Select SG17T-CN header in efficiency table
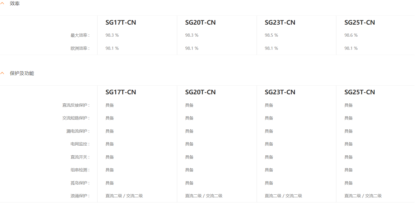The width and height of the screenshot is (415, 203). tap(121, 23)
